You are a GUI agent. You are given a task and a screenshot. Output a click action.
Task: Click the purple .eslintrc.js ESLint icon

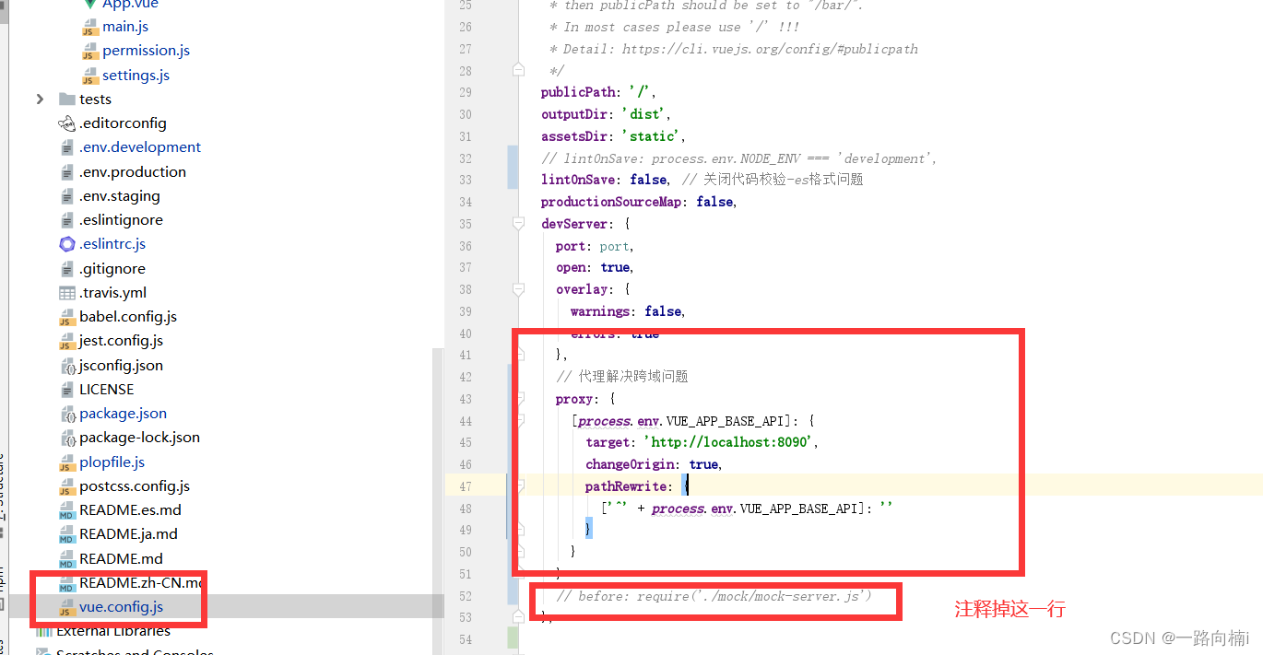point(67,244)
